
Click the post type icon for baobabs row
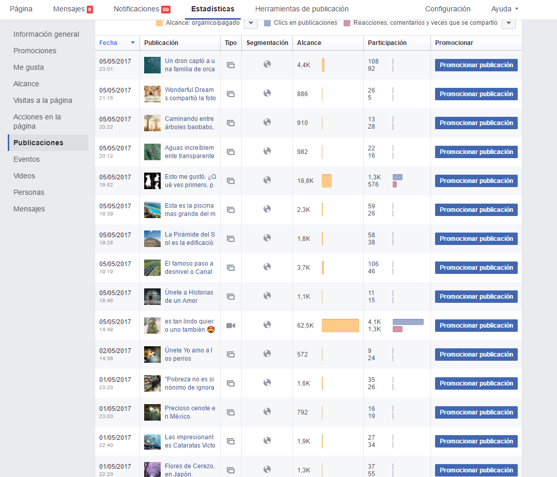(231, 123)
